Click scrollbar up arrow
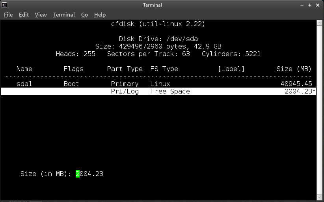Viewport: 324px width, 202px height. (x=319, y=22)
